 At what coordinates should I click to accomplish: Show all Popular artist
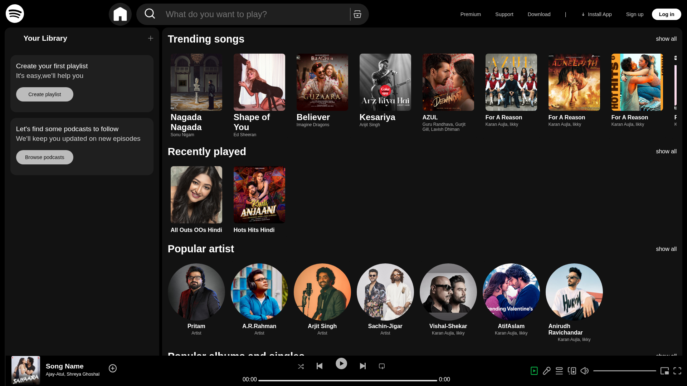click(666, 249)
